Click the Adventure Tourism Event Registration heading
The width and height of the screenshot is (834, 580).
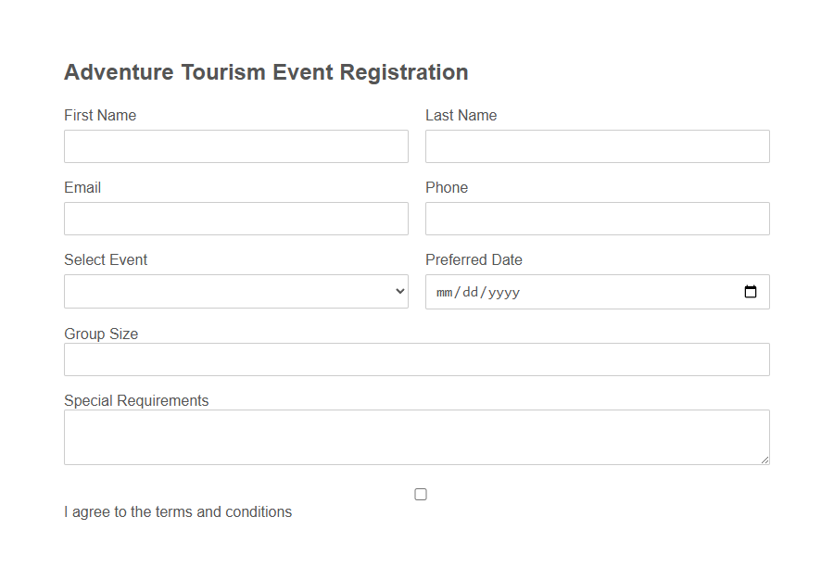click(266, 71)
